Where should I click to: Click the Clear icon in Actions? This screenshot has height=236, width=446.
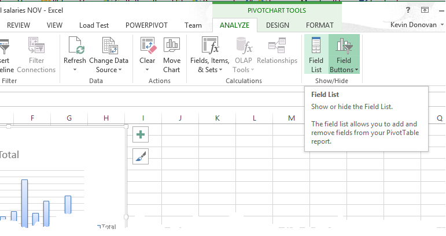[148, 46]
